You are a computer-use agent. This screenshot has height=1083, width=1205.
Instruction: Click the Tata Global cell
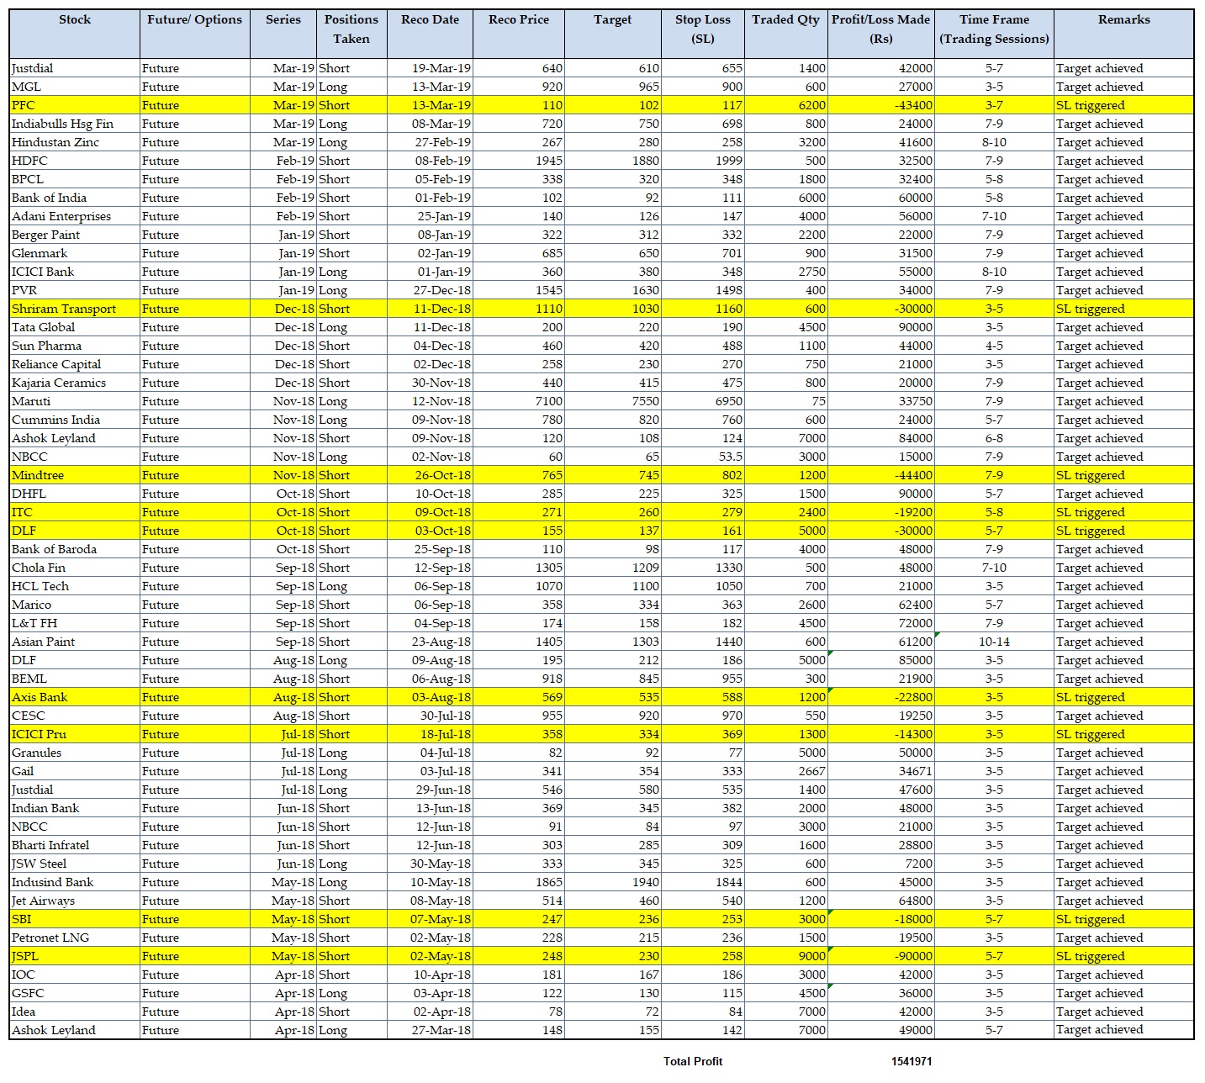(75, 327)
